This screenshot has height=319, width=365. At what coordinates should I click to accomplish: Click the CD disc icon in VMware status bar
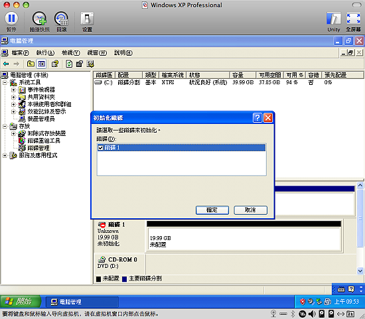click(x=302, y=314)
